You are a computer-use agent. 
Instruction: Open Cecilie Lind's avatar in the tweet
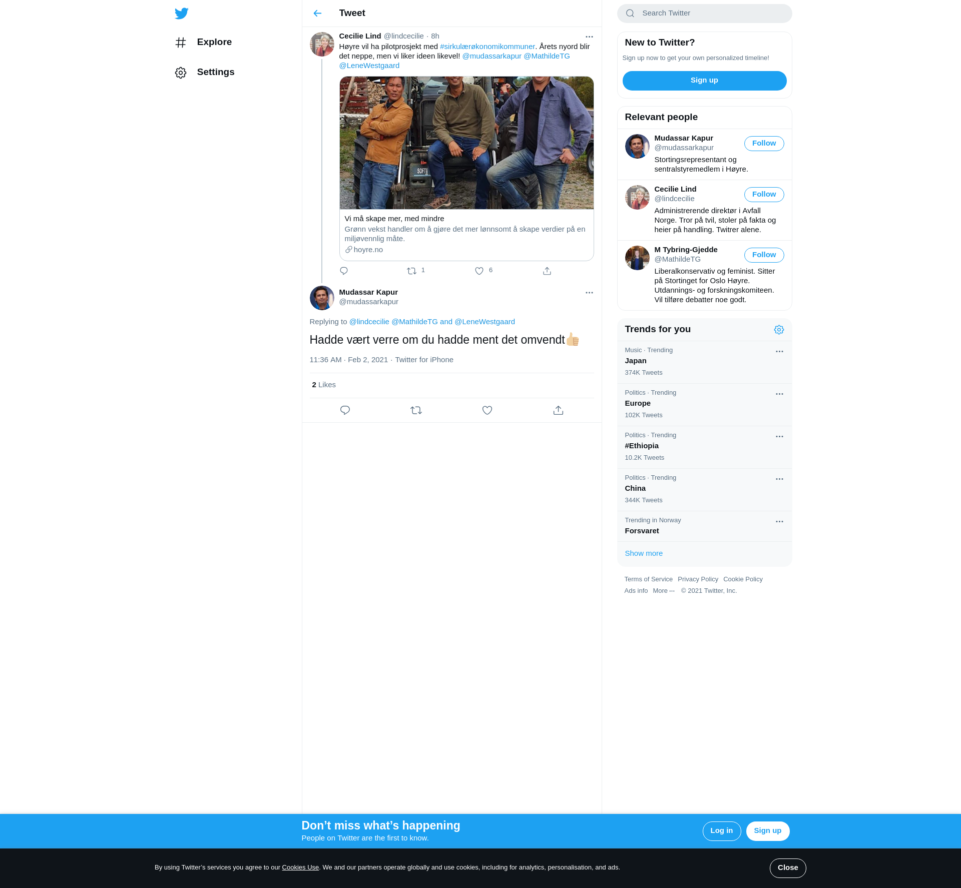coord(322,45)
